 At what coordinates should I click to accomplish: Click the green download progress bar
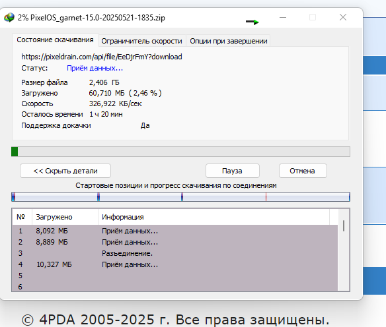(x=180, y=152)
